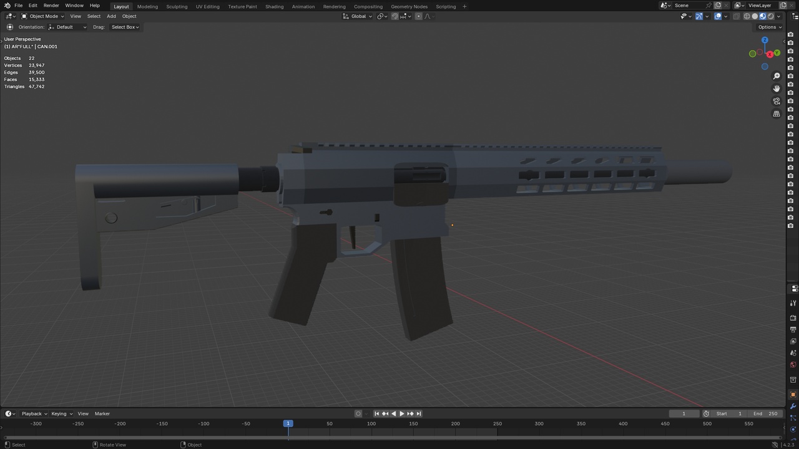Screen dimensions: 799x449
Task: Open the Output properties tab
Action: click(x=793, y=329)
